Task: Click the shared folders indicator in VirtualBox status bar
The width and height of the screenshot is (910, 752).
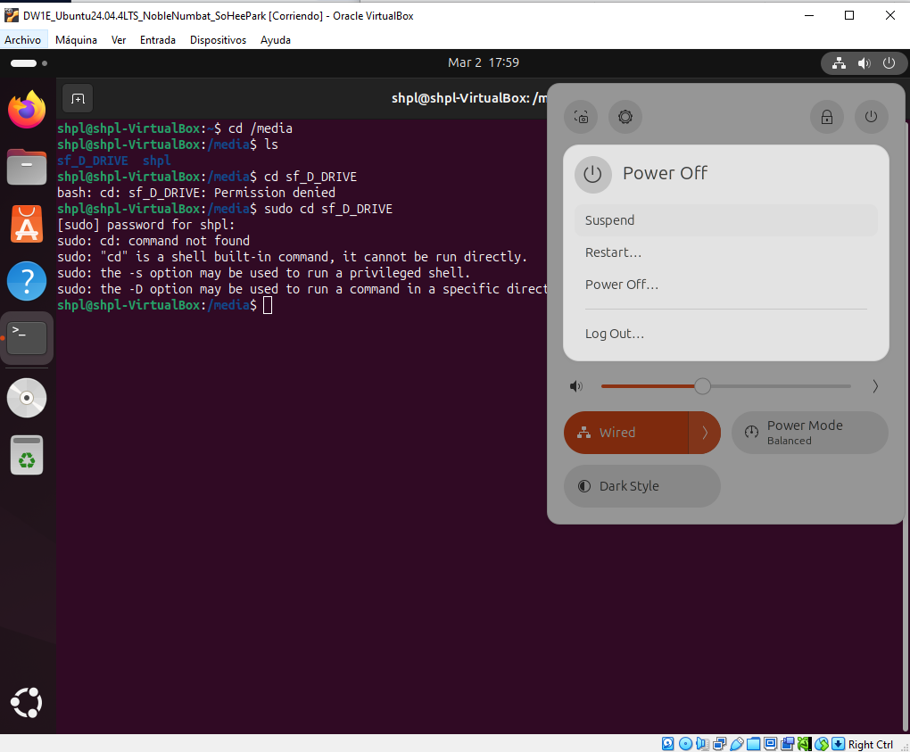Action: point(753,743)
